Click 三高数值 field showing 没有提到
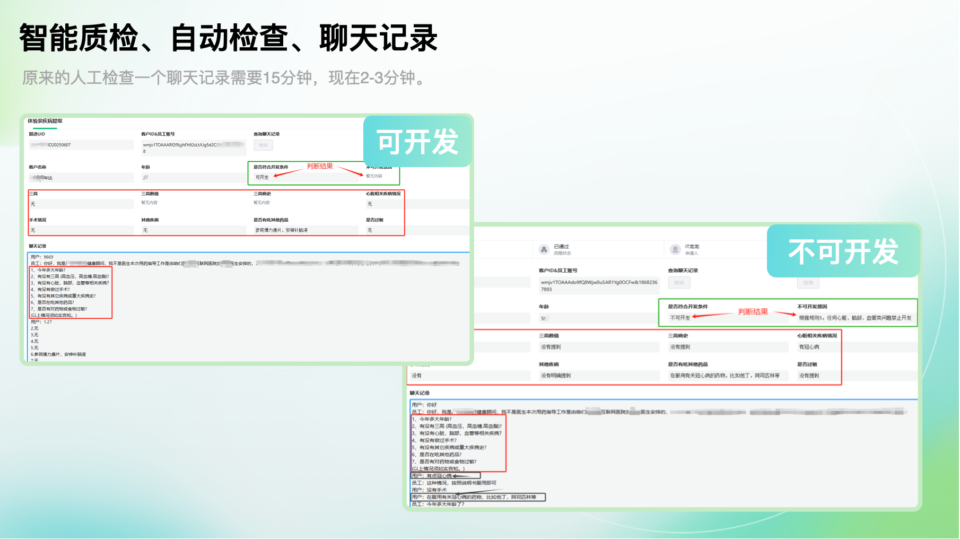 (x=598, y=347)
